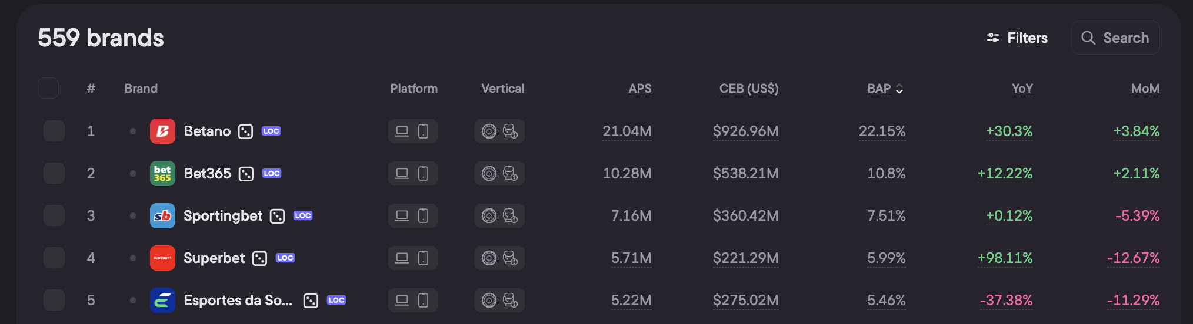
Task: Toggle the select-all checkbox in table header
Action: (x=48, y=88)
